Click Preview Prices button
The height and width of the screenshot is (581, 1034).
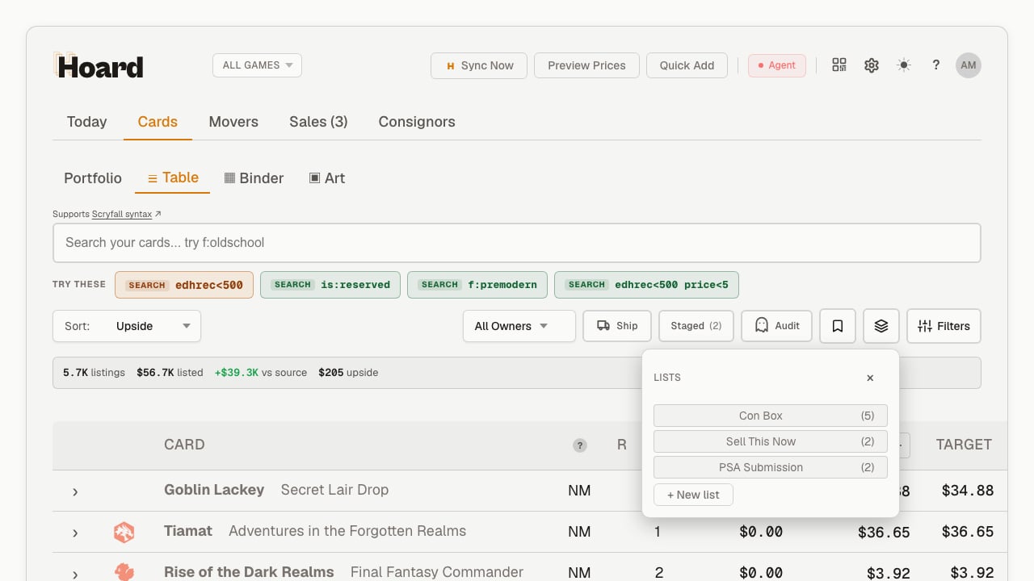586,65
